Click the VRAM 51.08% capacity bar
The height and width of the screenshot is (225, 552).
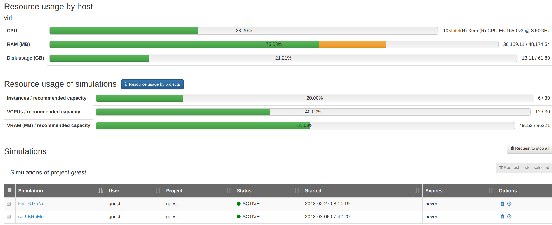point(305,126)
